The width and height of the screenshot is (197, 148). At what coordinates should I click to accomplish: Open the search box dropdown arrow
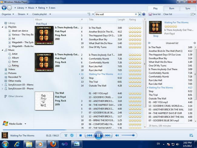click(140, 14)
